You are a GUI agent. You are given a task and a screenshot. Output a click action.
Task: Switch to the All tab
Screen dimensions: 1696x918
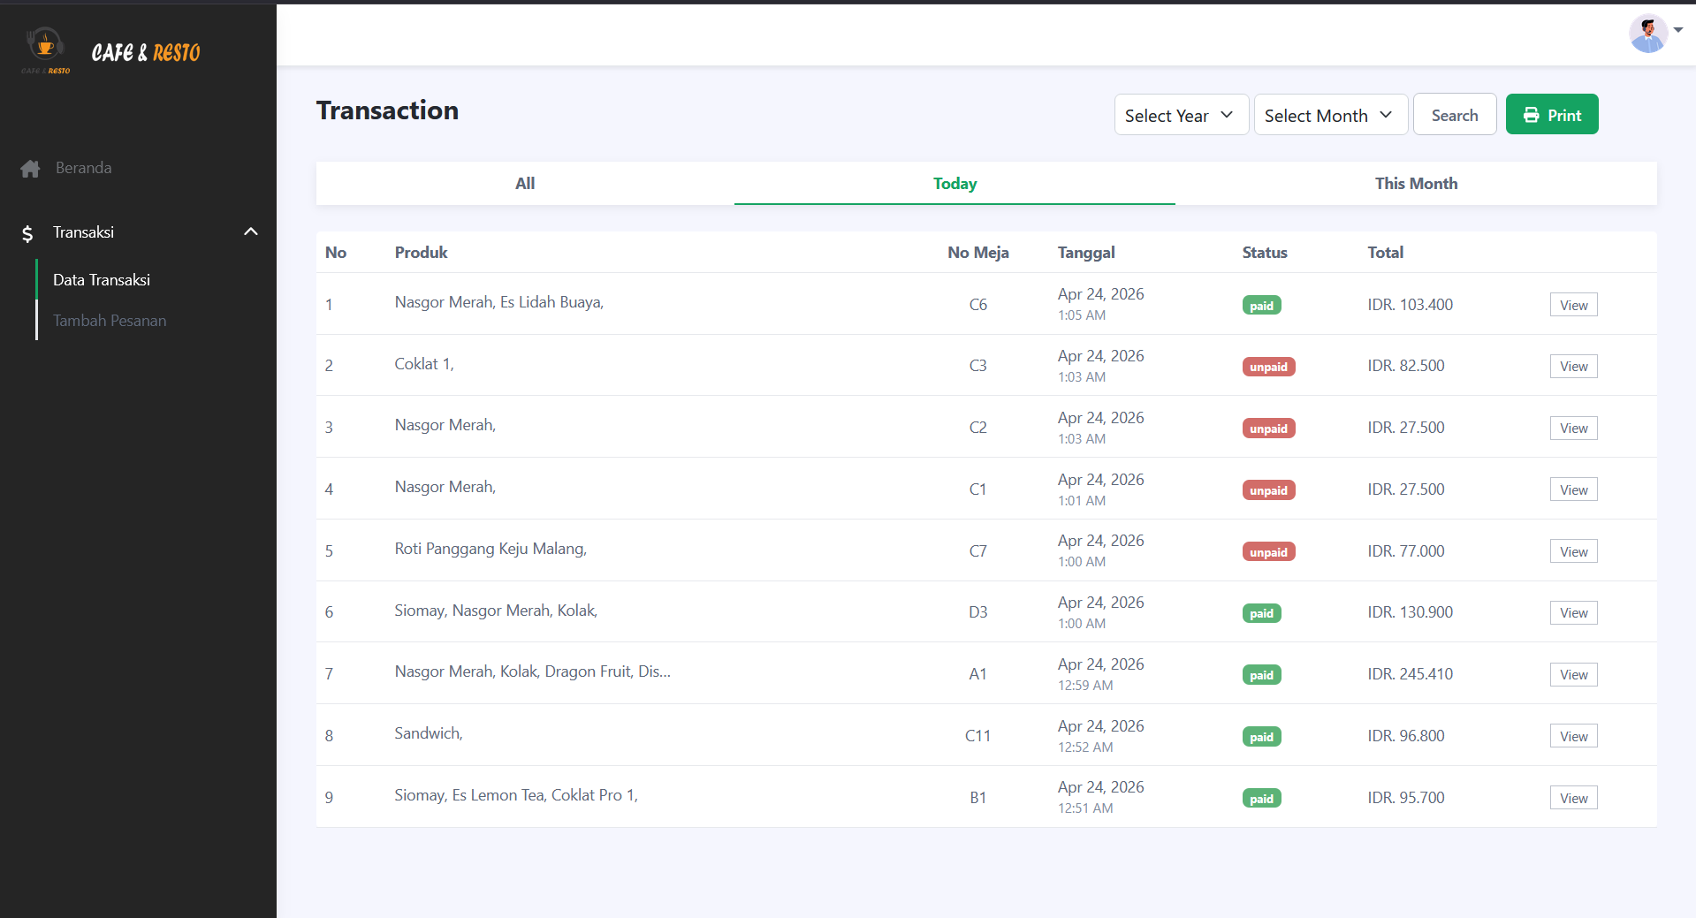tap(525, 183)
